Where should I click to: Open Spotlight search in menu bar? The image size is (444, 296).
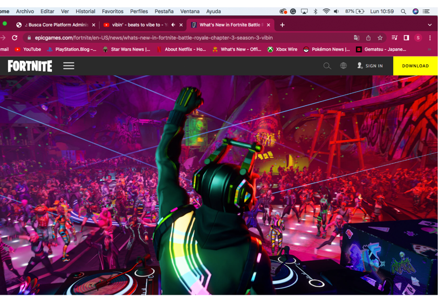point(403,11)
